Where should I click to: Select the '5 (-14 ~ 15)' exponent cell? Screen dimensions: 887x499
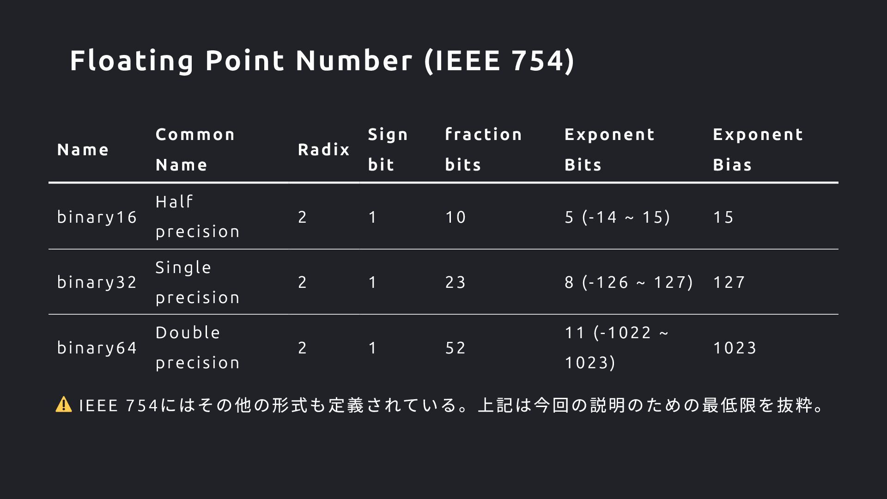click(x=617, y=217)
